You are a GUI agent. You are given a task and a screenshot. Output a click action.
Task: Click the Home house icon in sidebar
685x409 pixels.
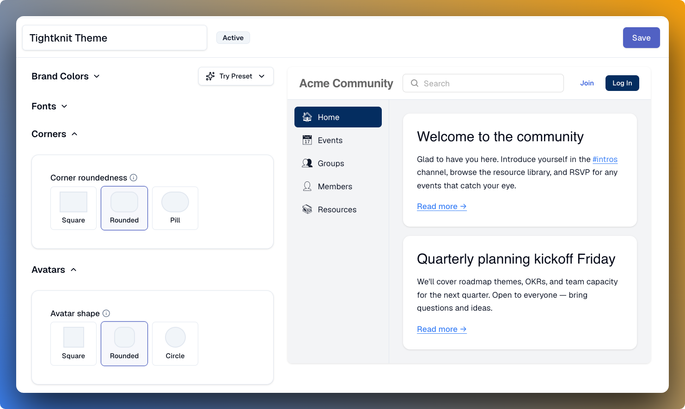tap(307, 117)
